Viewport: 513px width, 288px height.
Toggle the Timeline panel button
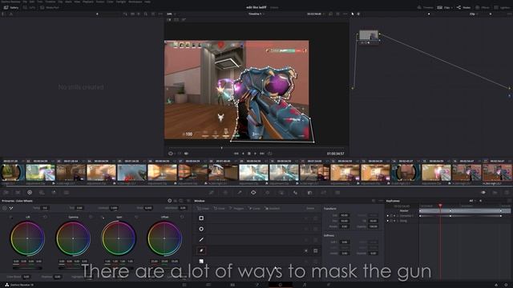[426, 7]
